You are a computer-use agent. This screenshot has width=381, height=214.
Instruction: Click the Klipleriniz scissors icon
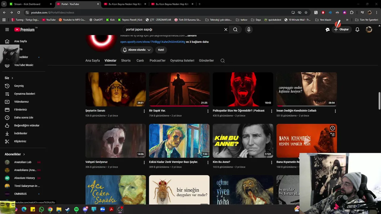tap(7, 141)
